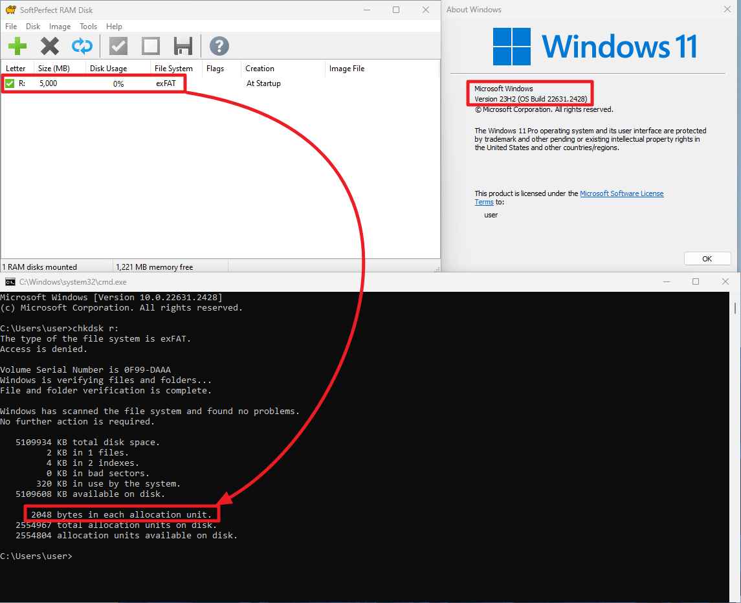The height and width of the screenshot is (603, 741).
Task: Click the '1,221 MB memory free' status text
Action: pos(155,267)
